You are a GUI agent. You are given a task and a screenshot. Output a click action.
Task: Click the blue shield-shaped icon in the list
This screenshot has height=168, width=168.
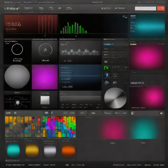[107, 75]
